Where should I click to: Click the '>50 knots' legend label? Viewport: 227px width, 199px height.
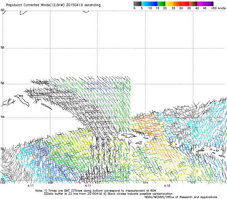(218, 8)
